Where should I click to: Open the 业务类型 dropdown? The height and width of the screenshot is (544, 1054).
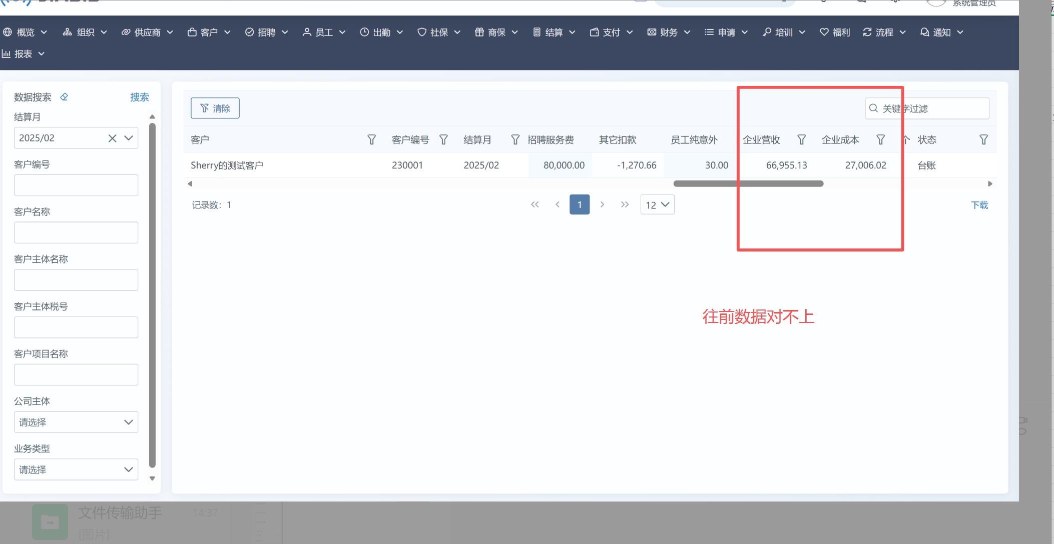click(76, 469)
